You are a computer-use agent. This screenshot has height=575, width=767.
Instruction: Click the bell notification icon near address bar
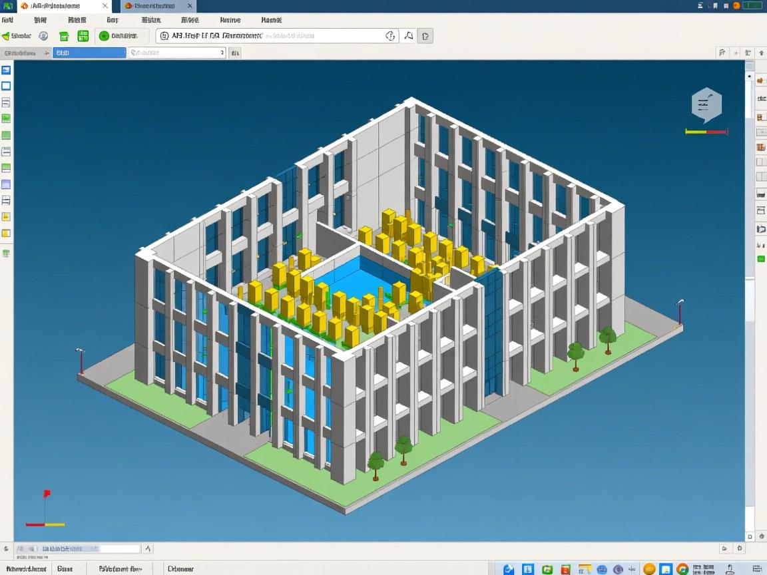pyautogui.click(x=409, y=36)
